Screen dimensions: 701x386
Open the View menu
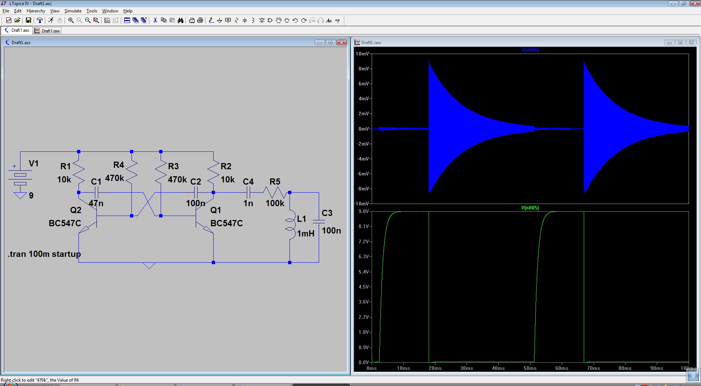[55, 11]
